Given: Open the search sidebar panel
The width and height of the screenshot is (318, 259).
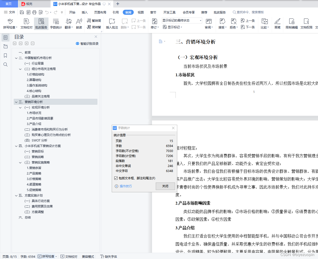Looking at the screenshot, I should [5, 64].
